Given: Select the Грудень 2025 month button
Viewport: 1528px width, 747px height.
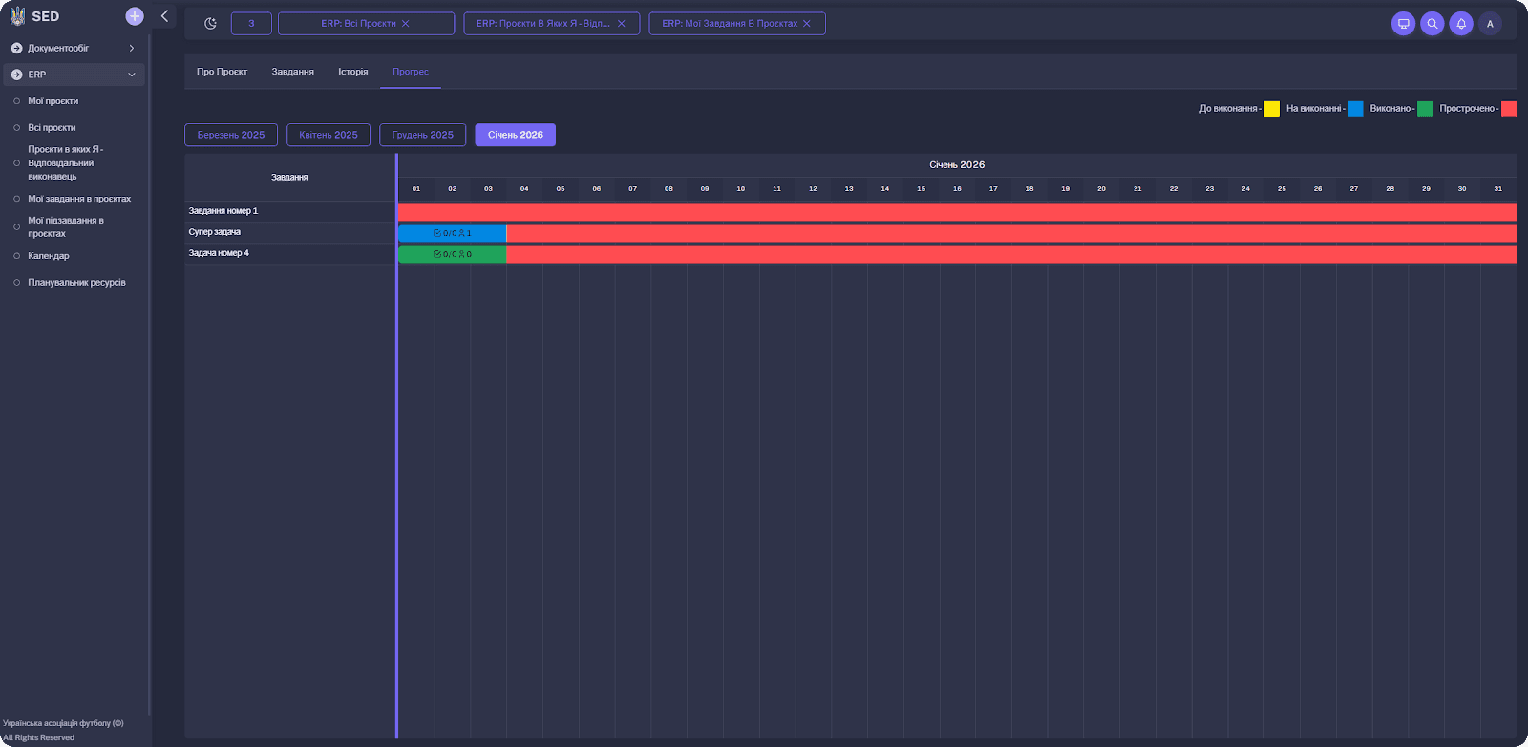Looking at the screenshot, I should [x=422, y=135].
